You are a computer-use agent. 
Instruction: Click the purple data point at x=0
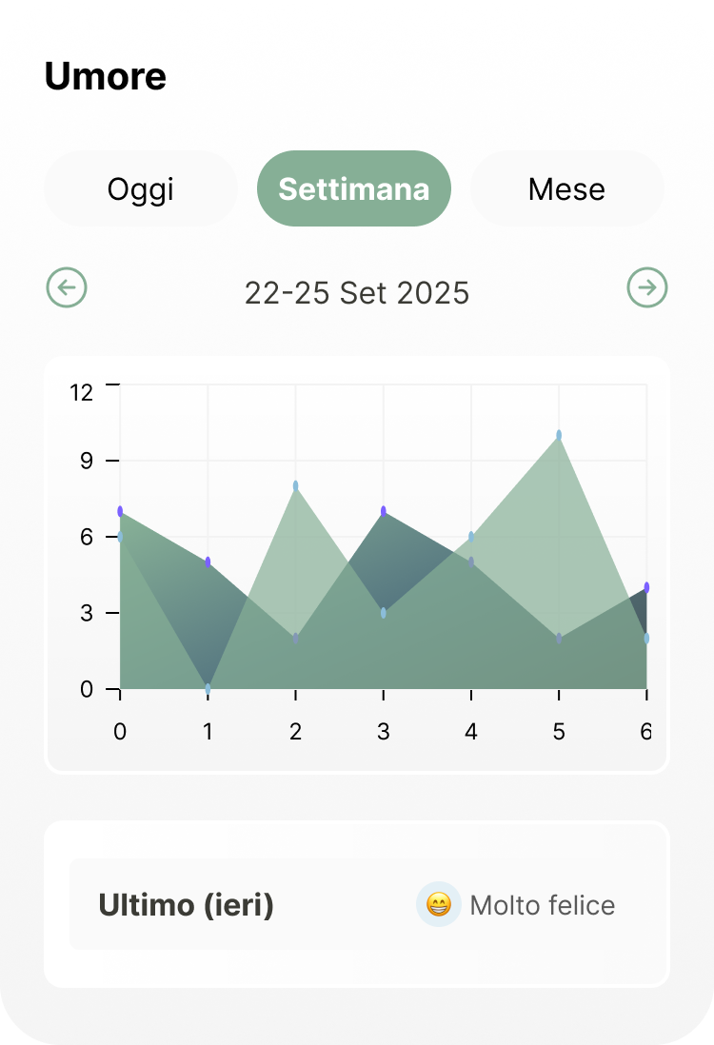(120, 512)
